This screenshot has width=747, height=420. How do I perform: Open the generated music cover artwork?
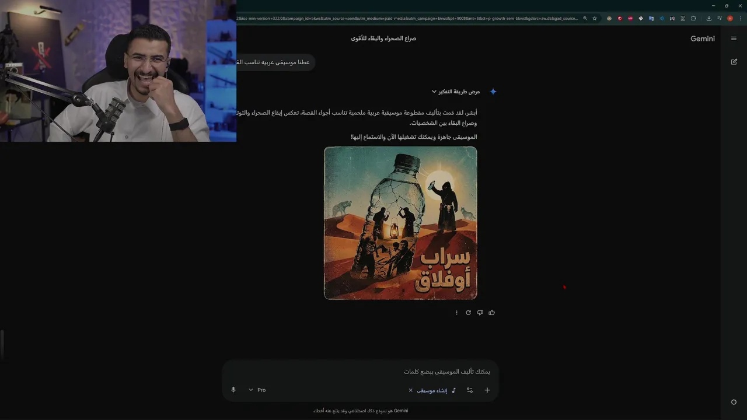tap(400, 223)
